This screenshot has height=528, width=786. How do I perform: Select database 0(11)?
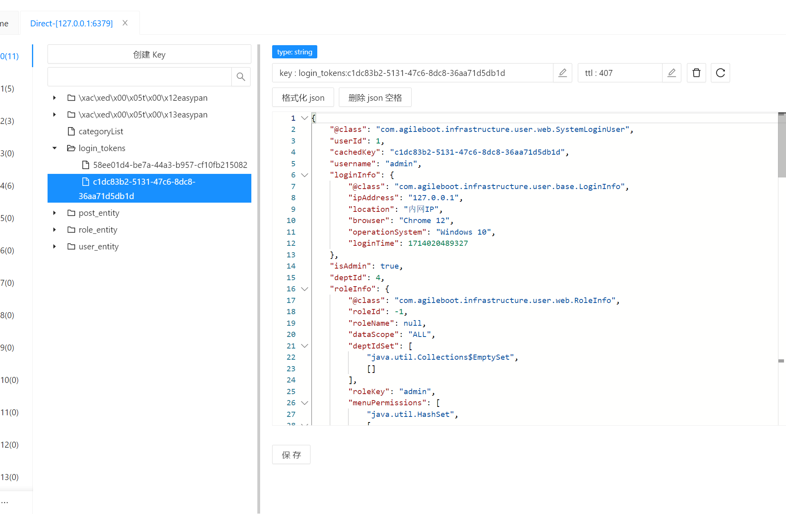[10, 56]
